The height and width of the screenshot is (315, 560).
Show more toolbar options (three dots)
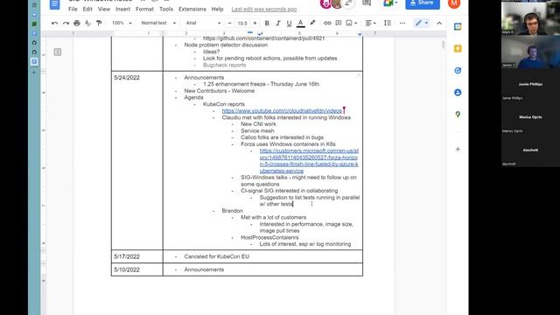[x=402, y=24]
